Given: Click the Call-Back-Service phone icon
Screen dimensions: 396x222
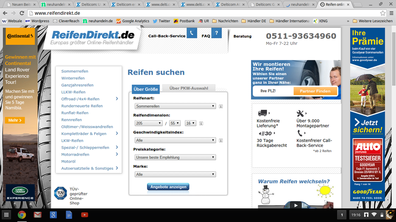Looking at the screenshot, I should pyautogui.click(x=192, y=33).
